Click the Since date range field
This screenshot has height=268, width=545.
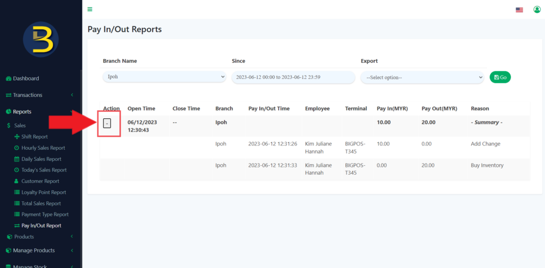(293, 77)
